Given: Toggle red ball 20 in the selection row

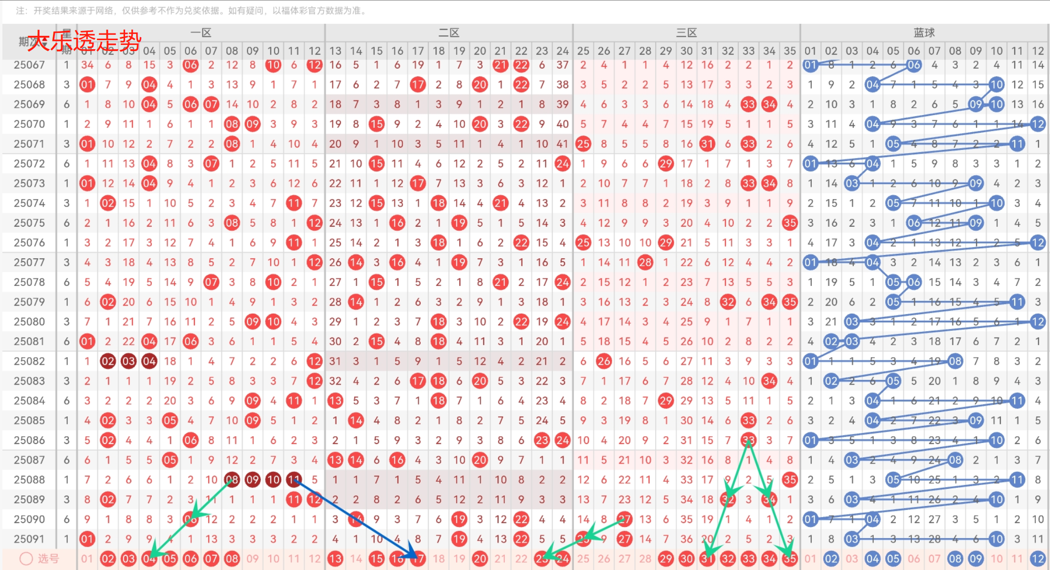Looking at the screenshot, I should [x=480, y=559].
